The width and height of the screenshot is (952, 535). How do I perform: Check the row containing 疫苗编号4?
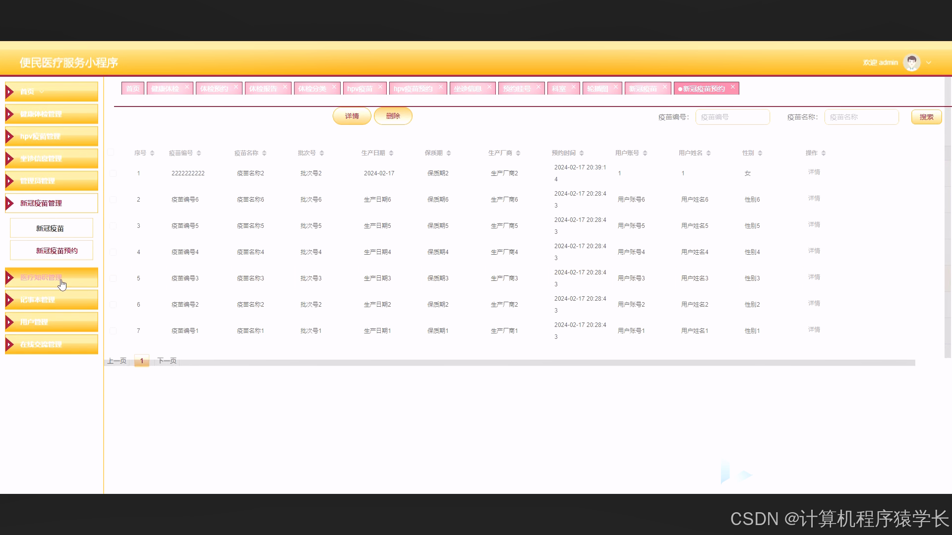point(113,252)
